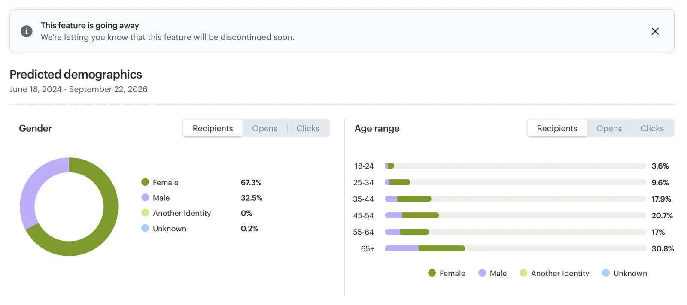687x305 pixels.
Task: Click the 55-64 age label
Action: click(363, 232)
